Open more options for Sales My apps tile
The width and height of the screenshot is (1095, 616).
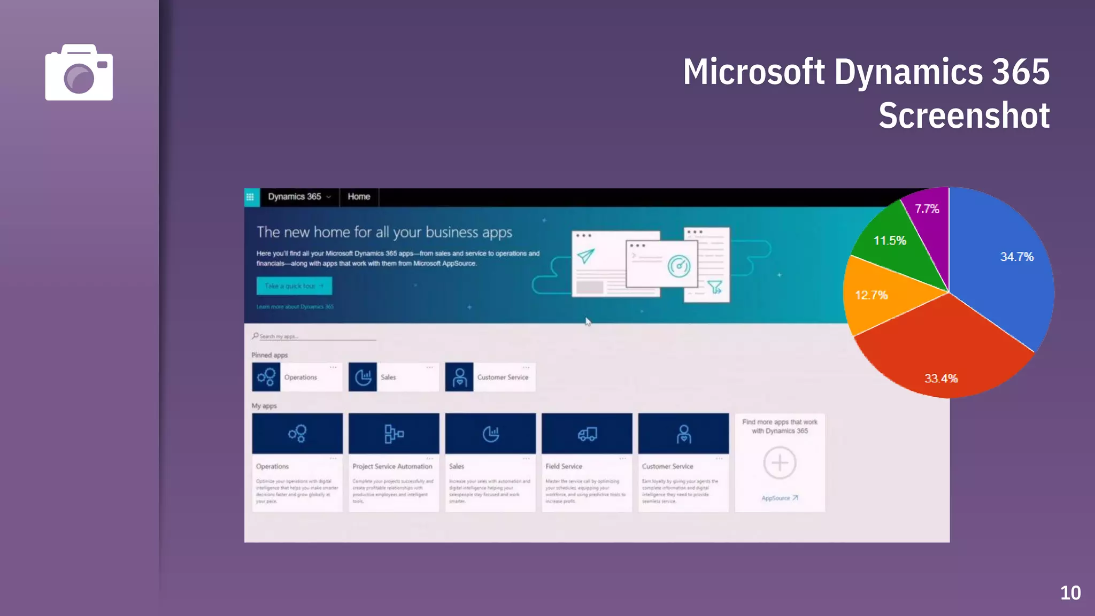pyautogui.click(x=526, y=458)
